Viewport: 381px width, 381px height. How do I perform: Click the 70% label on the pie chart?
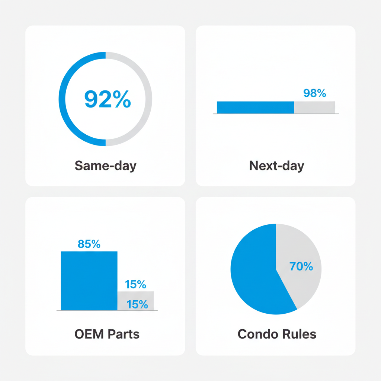[x=301, y=266]
